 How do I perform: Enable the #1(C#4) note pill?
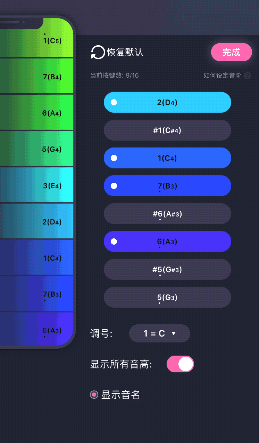[167, 130]
